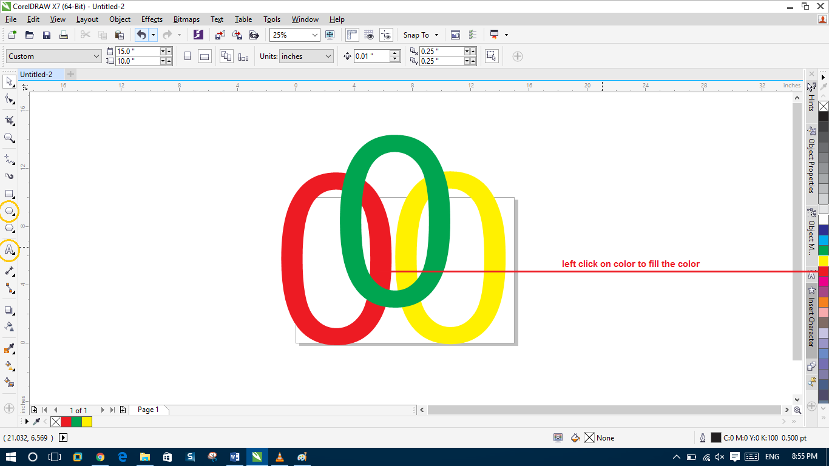829x466 pixels.
Task: Select the Pick tool
Action: tap(8, 82)
